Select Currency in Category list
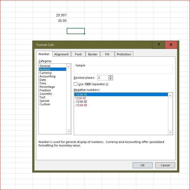Image resolution: width=190 pixels, height=190 pixels. [45, 73]
